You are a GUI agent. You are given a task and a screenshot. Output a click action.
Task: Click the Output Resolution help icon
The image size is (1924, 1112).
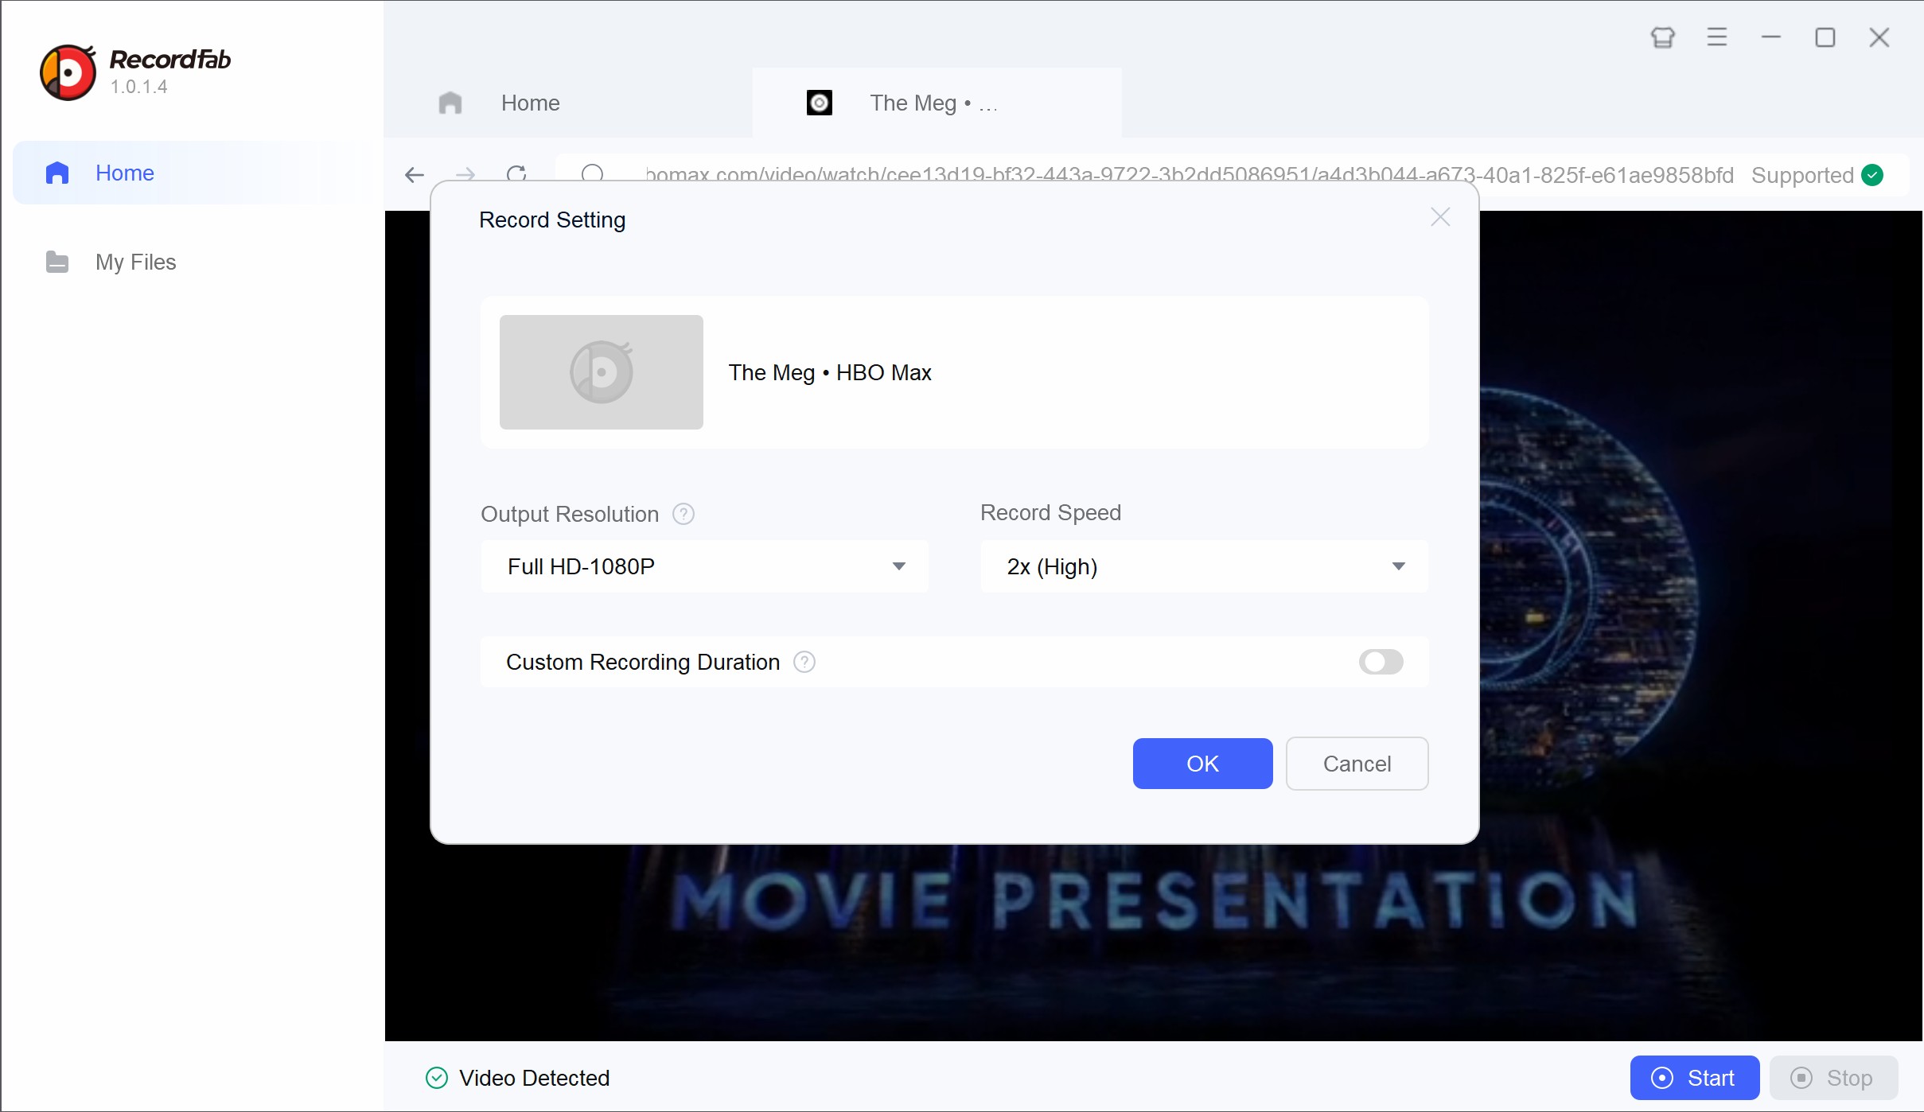coord(684,514)
